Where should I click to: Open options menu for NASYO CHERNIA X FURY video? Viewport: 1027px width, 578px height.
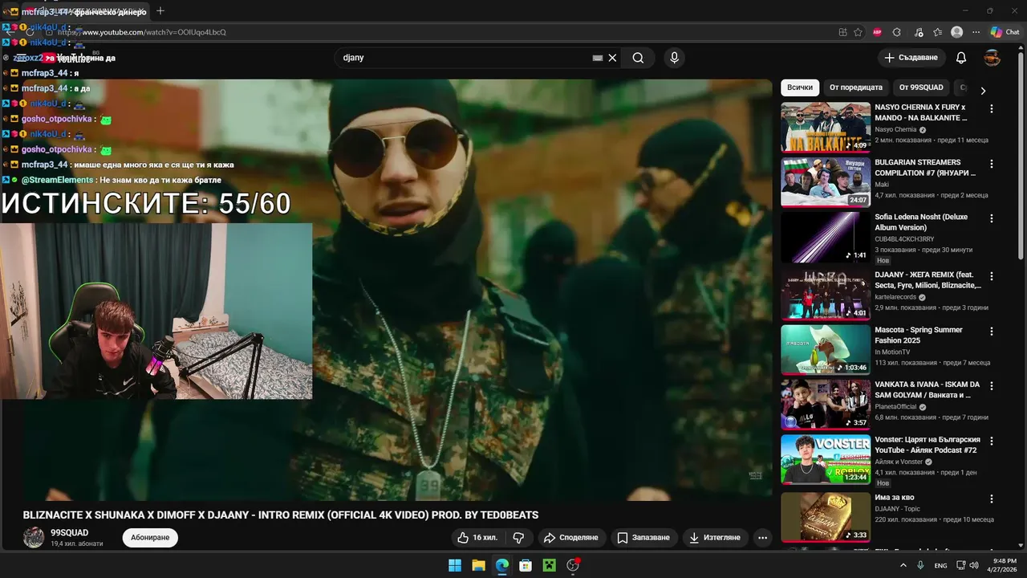pyautogui.click(x=992, y=108)
